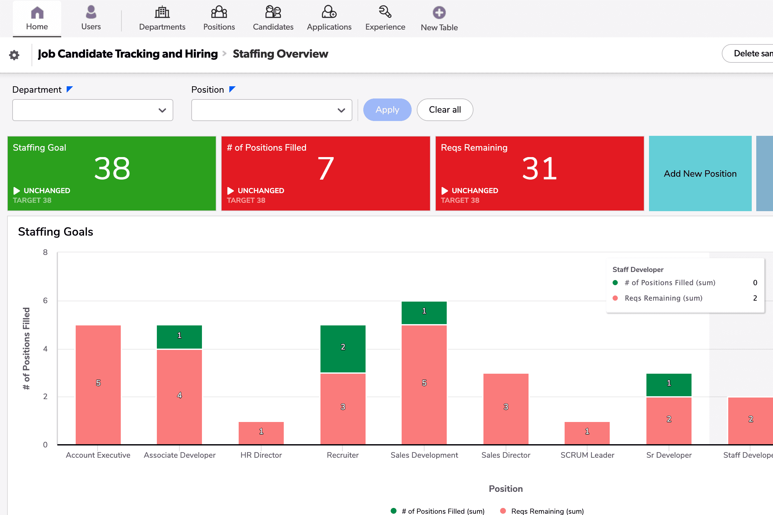Open the Experience table
This screenshot has width=773, height=515.
tap(385, 18)
